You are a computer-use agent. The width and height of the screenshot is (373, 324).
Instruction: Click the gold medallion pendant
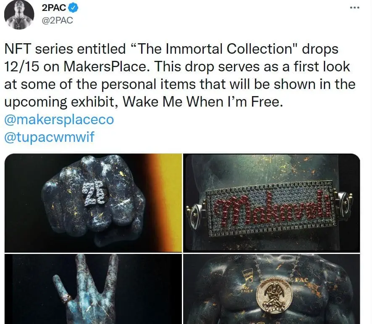coord(274,295)
